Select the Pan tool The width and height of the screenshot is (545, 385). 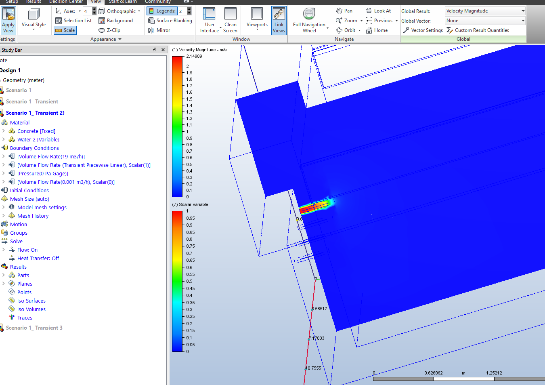pos(344,11)
